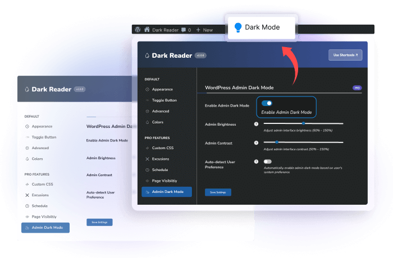The image size is (393, 258).
Task: Click Save Settings in the light panel
Action: [99, 222]
